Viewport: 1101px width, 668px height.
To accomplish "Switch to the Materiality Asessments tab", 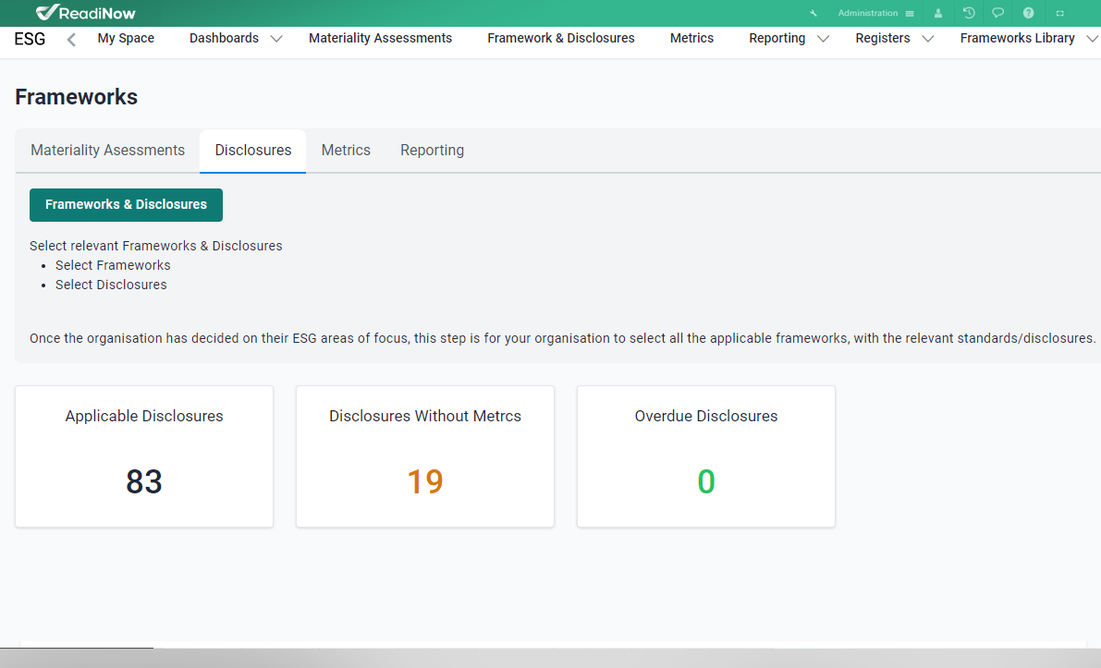I will [x=107, y=151].
